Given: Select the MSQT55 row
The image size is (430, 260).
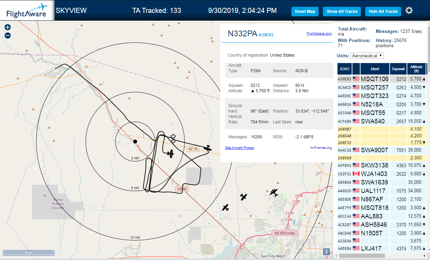Looking at the screenshot, I should point(382,113).
